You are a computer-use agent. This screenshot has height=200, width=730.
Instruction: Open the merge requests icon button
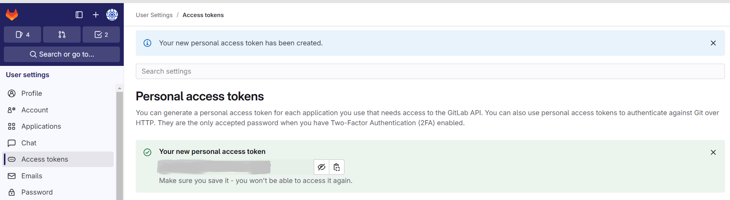coord(62,34)
